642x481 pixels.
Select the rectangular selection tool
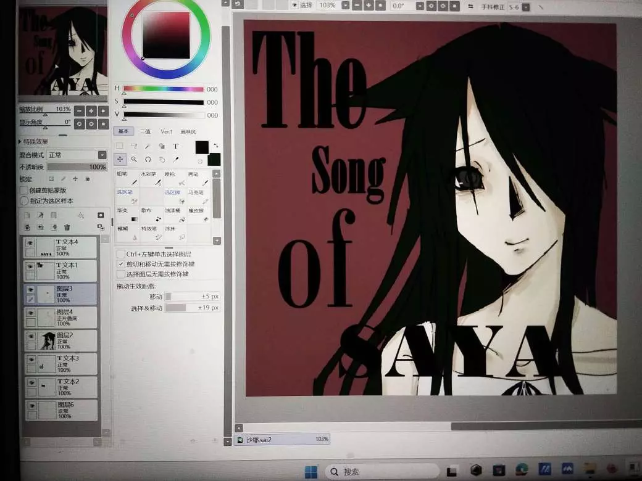click(x=120, y=146)
